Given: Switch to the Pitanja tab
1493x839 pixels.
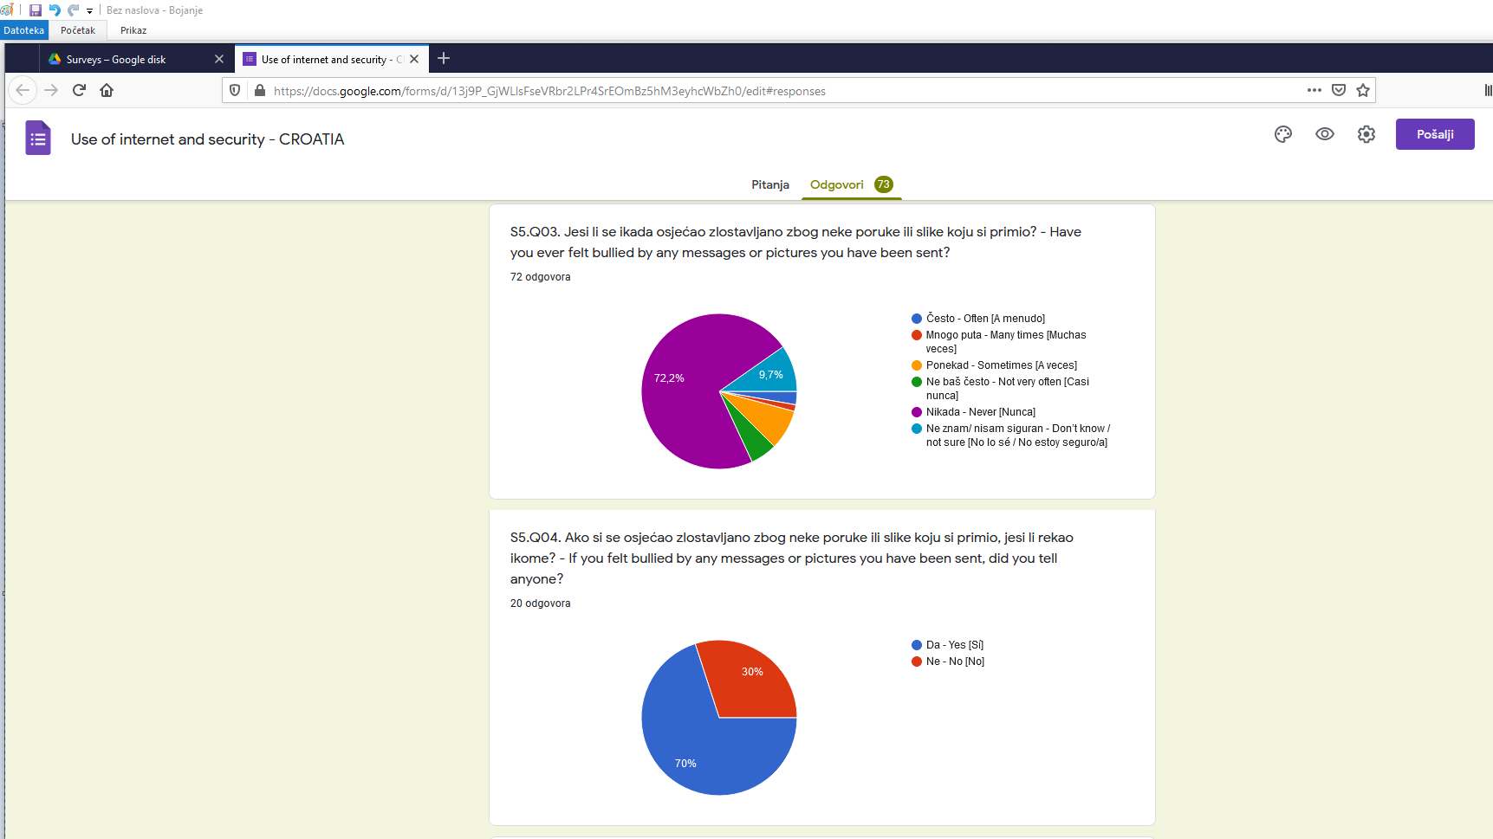Looking at the screenshot, I should coord(769,184).
